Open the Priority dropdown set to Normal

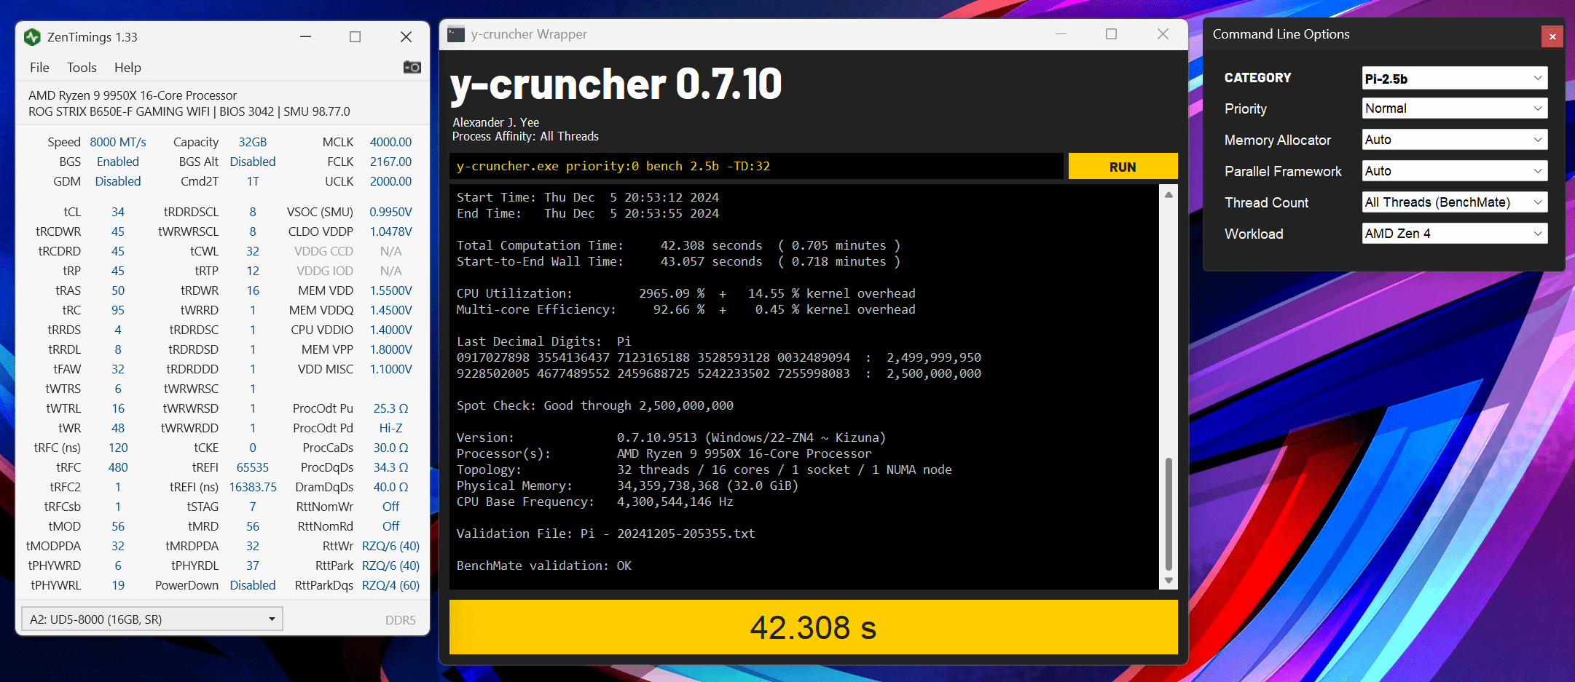[x=1455, y=108]
